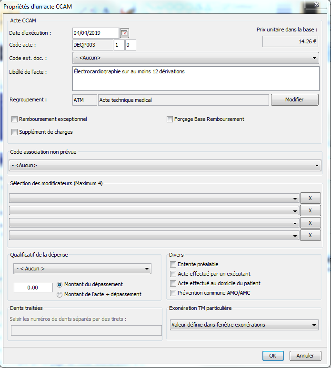Check Forçage Base Remboursement option

170,119
